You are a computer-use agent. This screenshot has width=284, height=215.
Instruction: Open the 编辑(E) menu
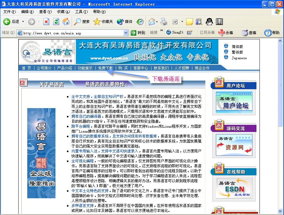pyautogui.click(x=28, y=12)
